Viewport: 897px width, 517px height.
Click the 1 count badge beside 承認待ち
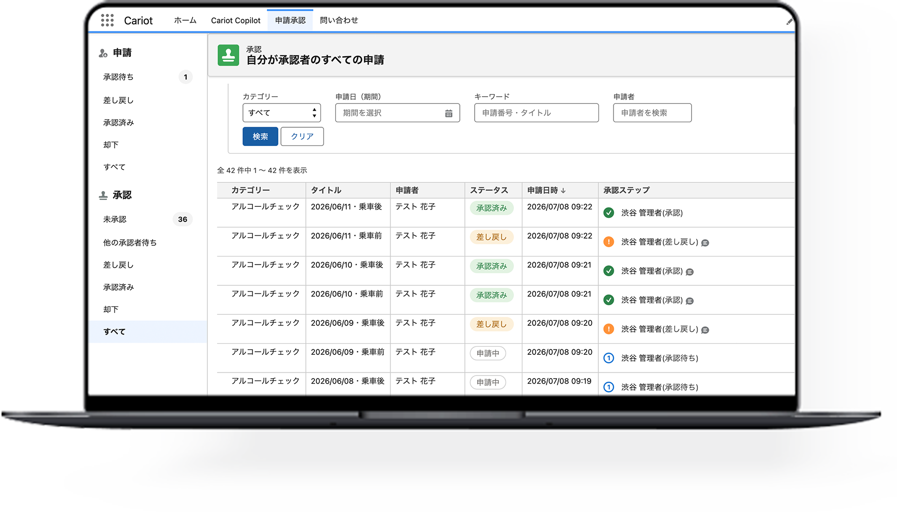point(186,77)
